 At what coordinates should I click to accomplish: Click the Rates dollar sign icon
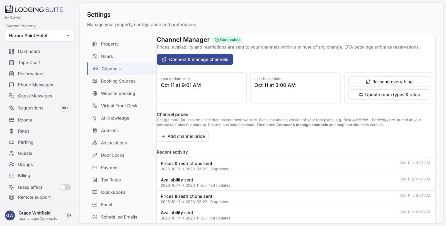pos(11,131)
